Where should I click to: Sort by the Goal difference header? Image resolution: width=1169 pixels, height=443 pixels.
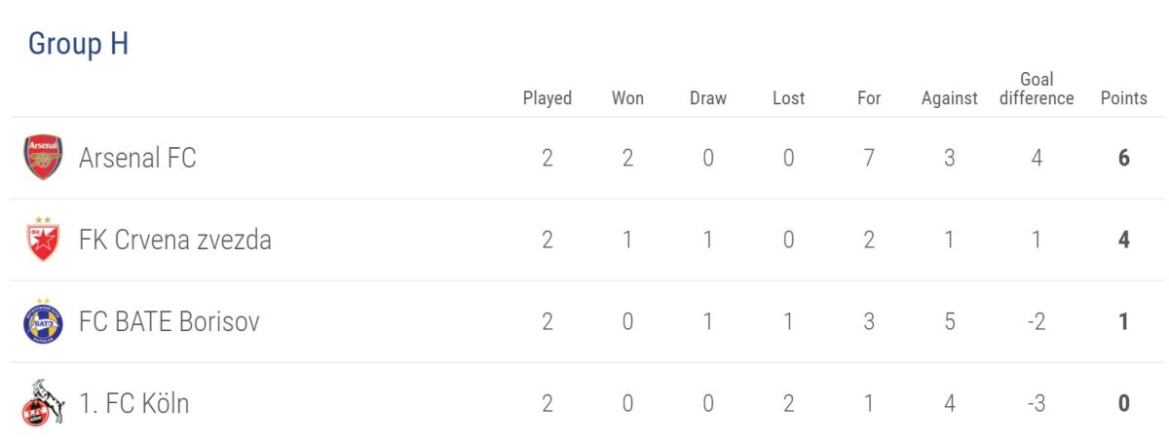point(1037,89)
